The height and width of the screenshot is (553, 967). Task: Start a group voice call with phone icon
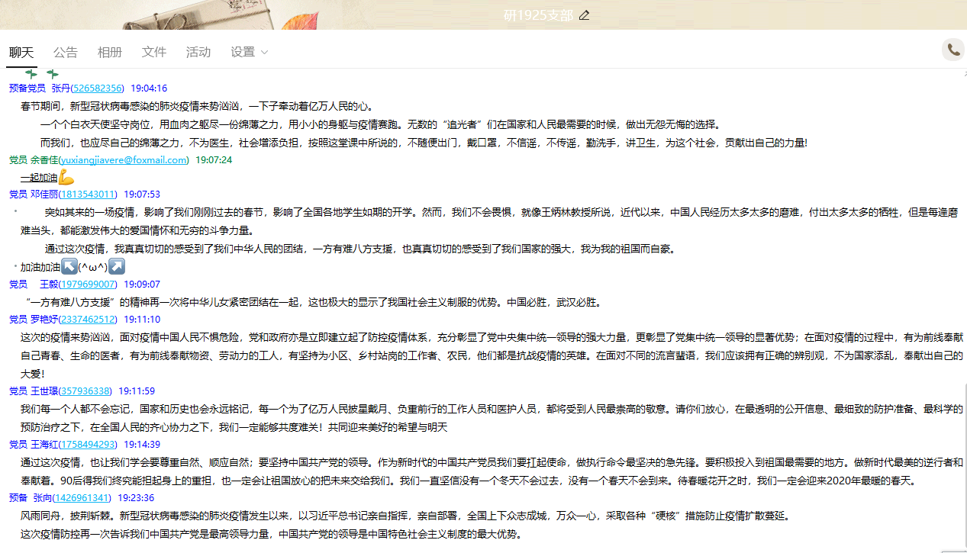pos(953,50)
